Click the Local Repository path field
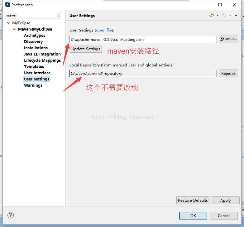Viewport: 244px width, 227px height. [143, 73]
